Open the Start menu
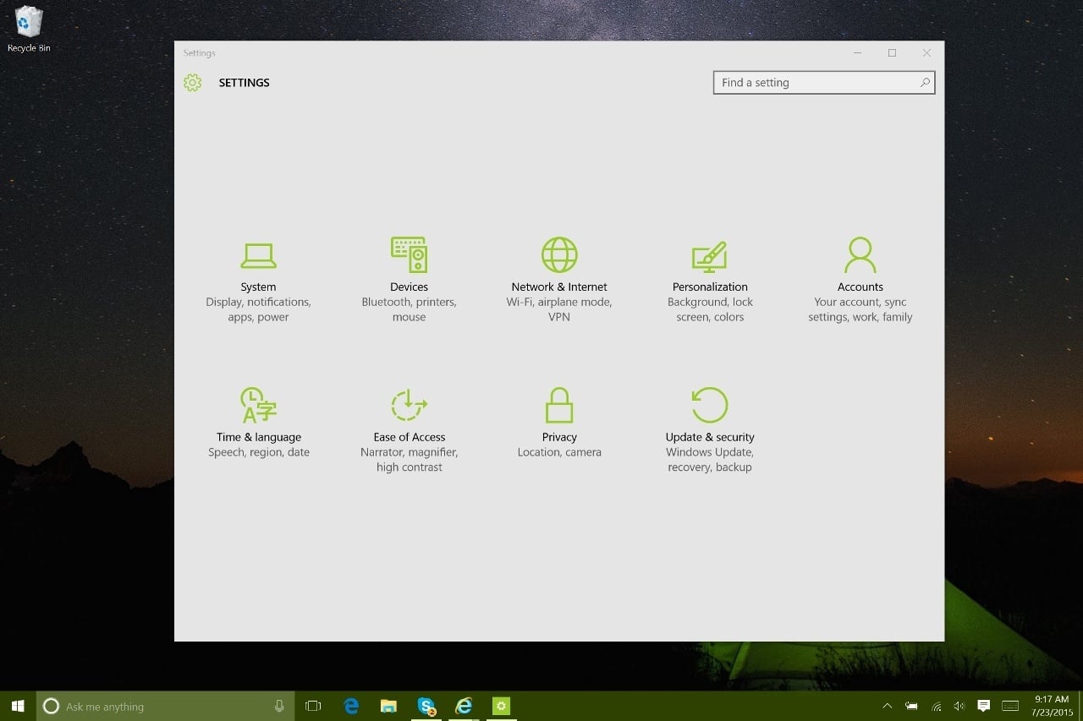This screenshot has width=1083, height=721. 17,705
